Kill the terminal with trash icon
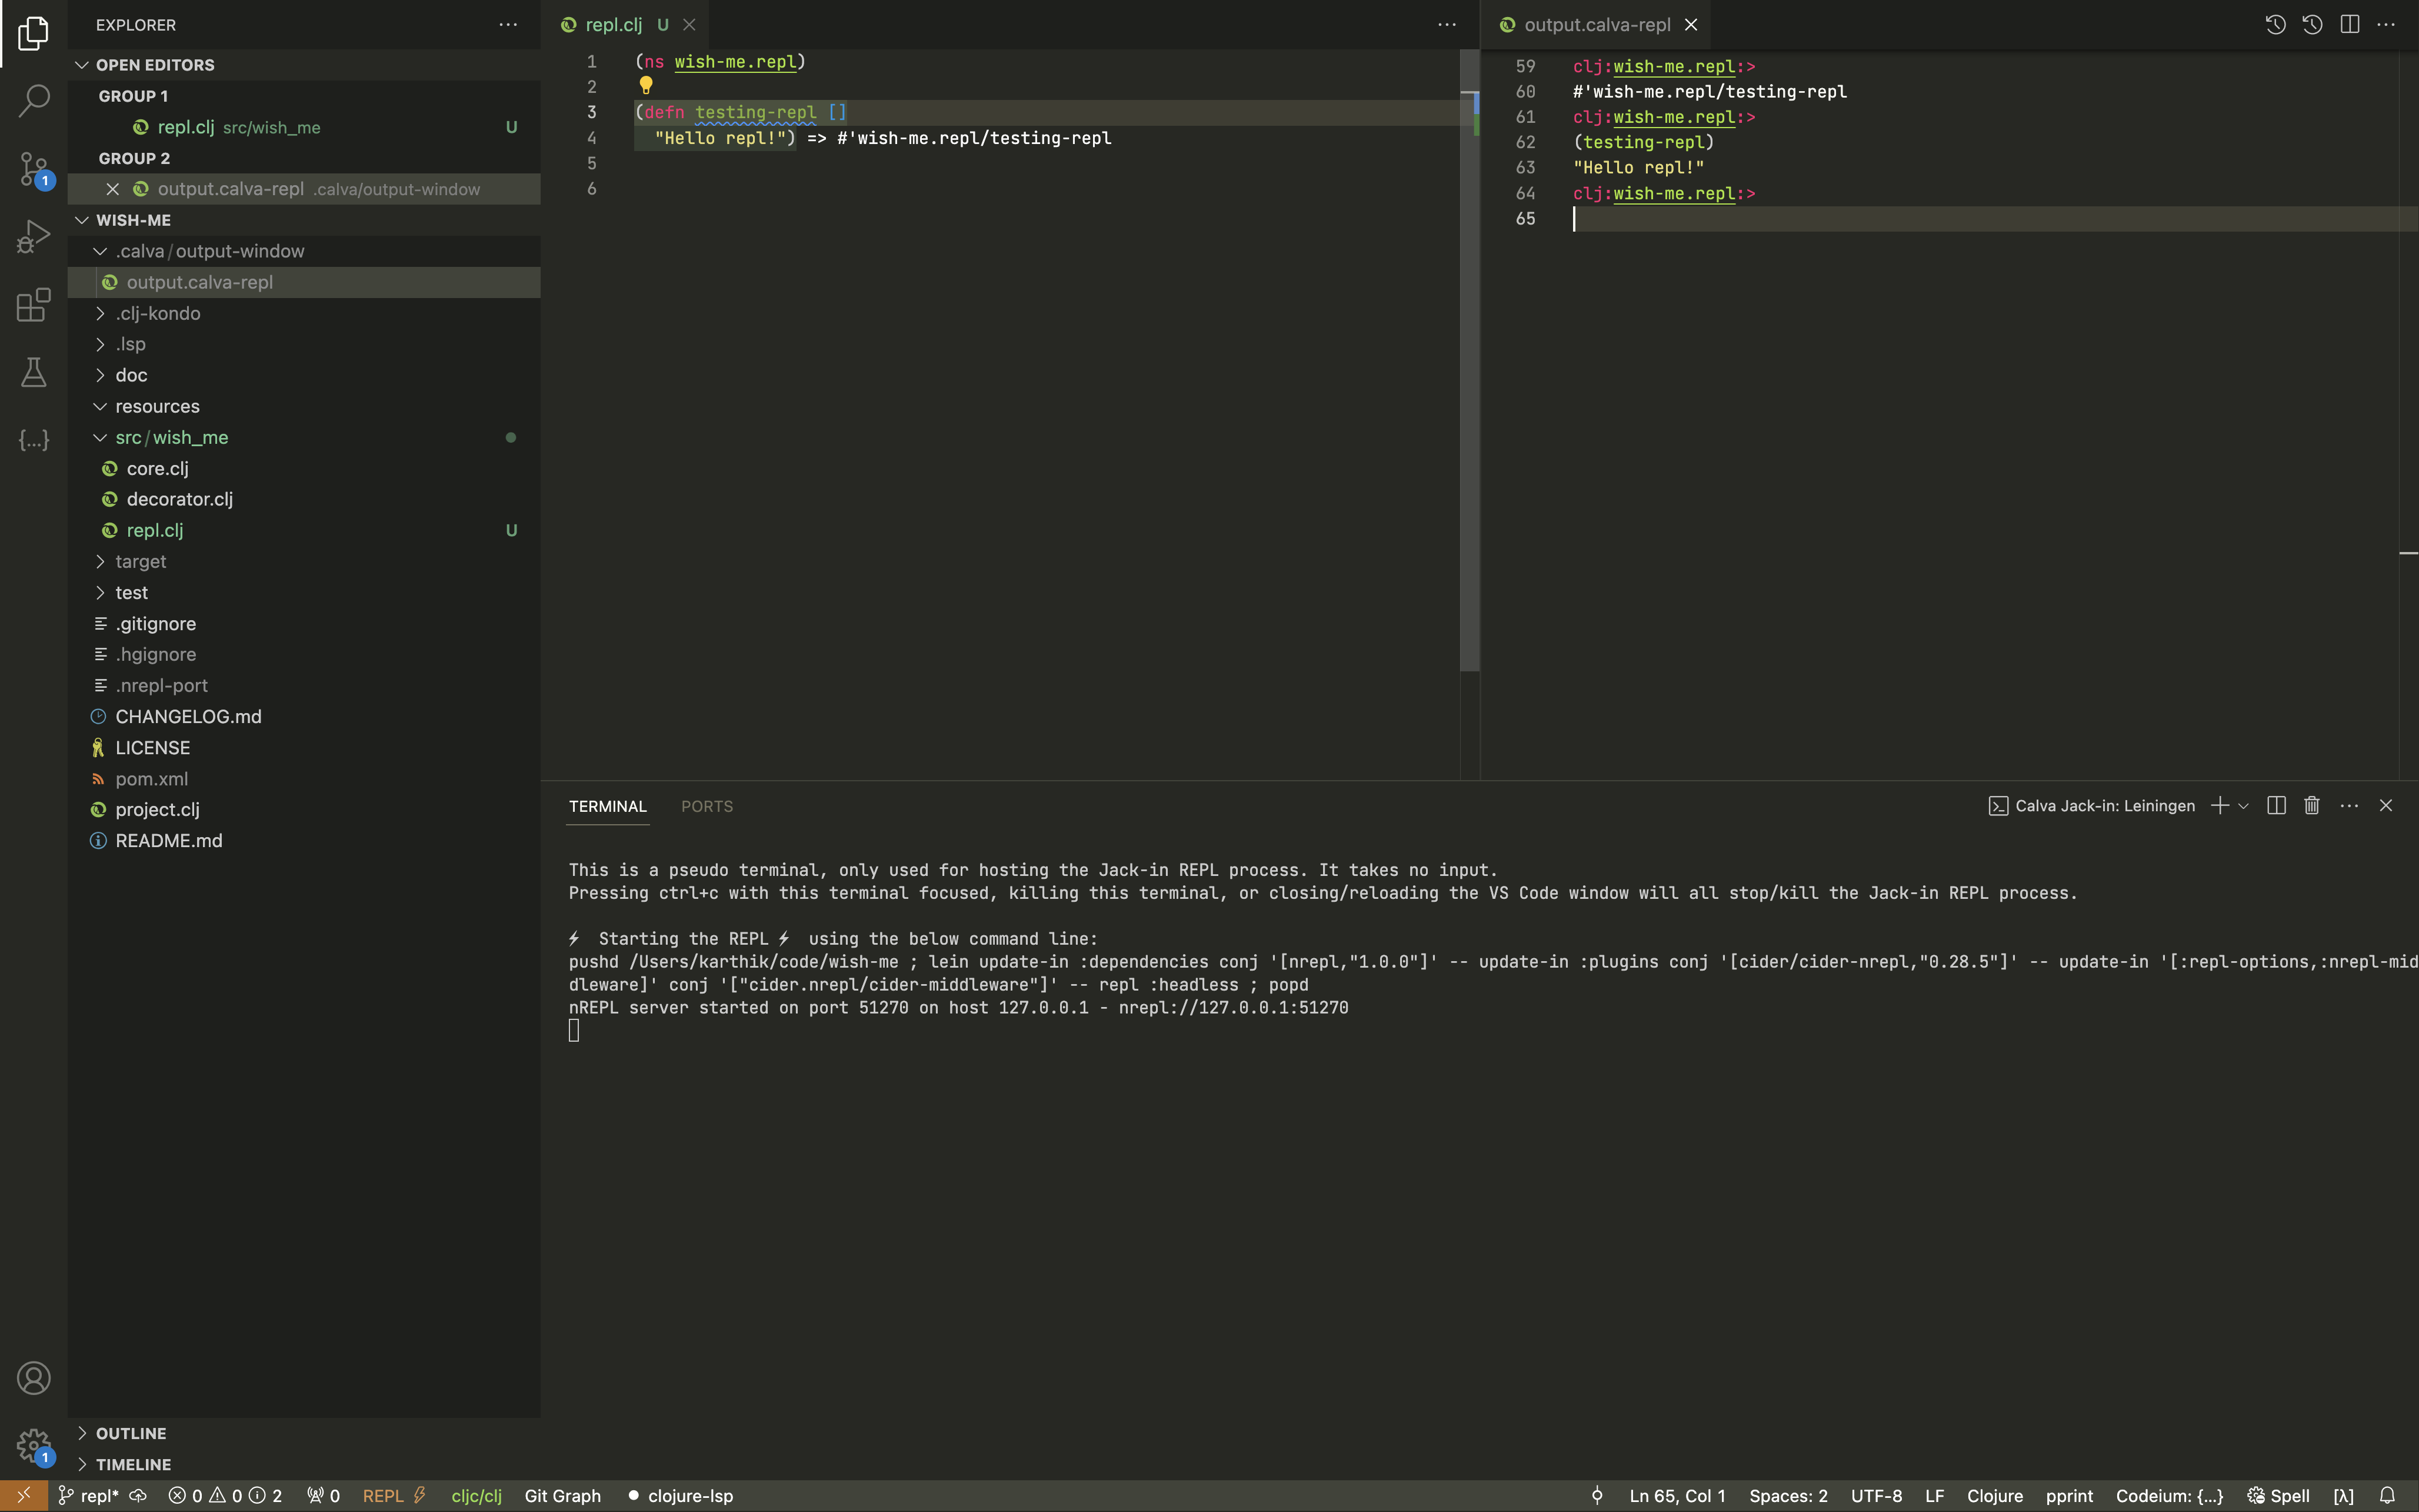This screenshot has height=1512, width=2419. [2312, 806]
